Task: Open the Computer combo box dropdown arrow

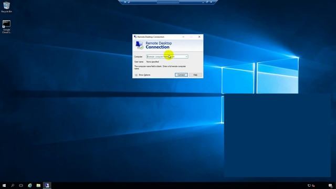Action: 186,57
